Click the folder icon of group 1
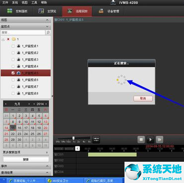 13,39
